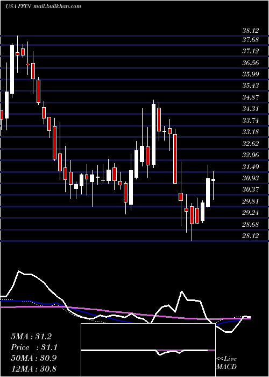Click the 31.49 price axis label

(x=251, y=166)
